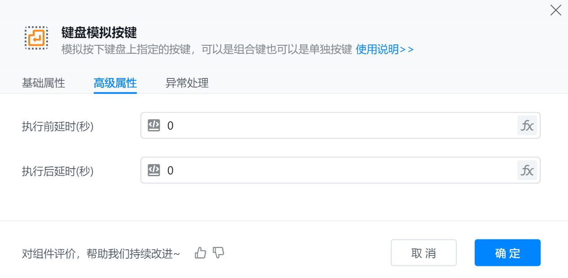
Task: Click the 对组件评价 feedback text
Action: tap(101, 254)
